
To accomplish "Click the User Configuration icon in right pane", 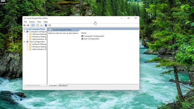I will pyautogui.click(x=82, y=39).
